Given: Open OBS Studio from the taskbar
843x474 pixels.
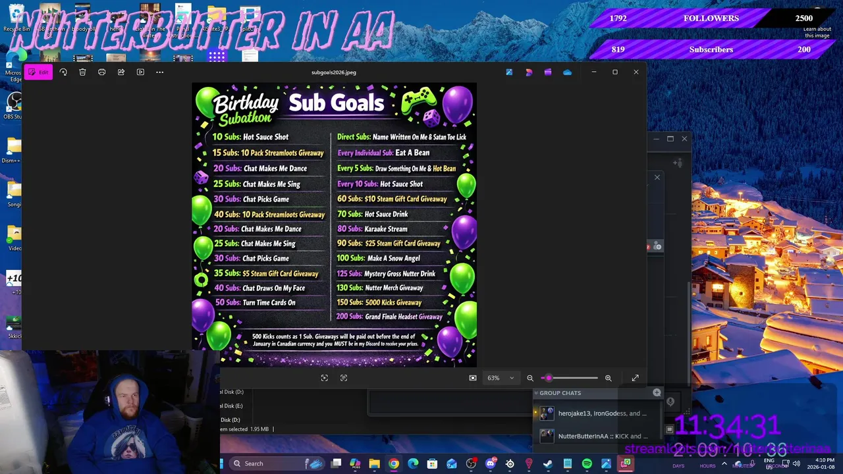Looking at the screenshot, I should [x=471, y=463].
